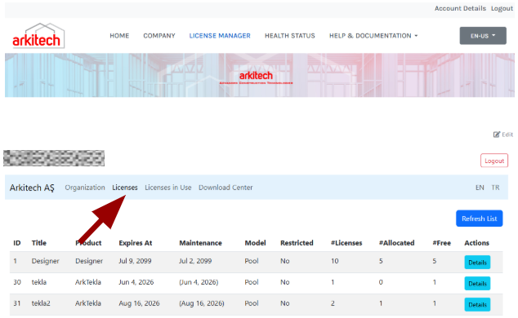Click the #Licenses value '10'
Screen dimensions: 518x318
[x=335, y=261]
